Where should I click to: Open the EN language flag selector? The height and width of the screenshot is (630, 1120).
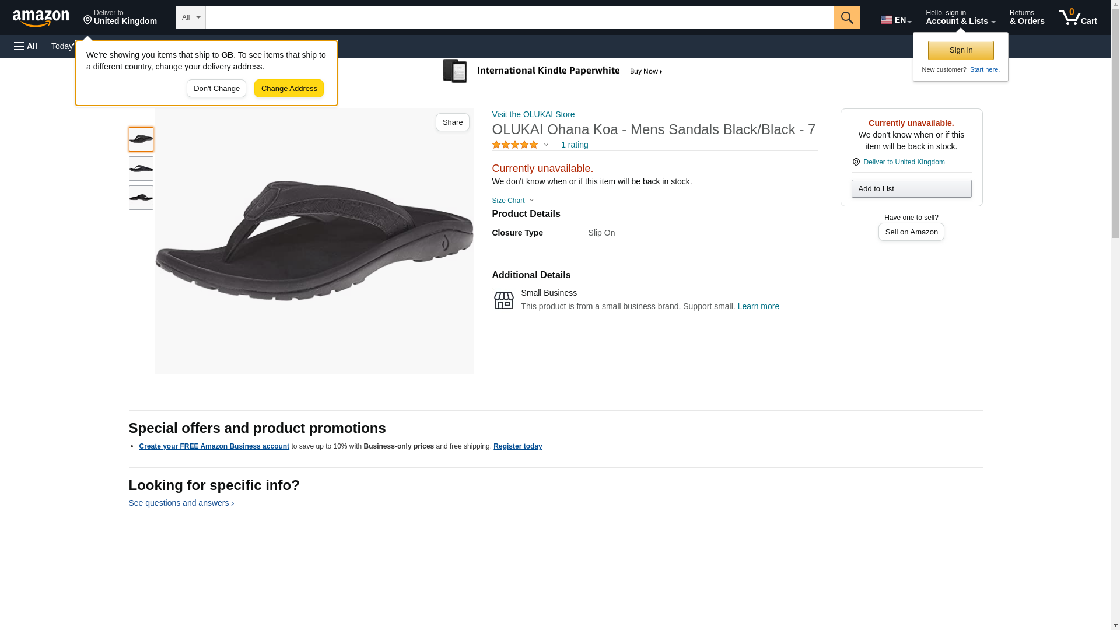(x=895, y=19)
